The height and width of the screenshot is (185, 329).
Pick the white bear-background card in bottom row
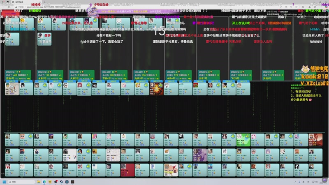click(x=171, y=170)
